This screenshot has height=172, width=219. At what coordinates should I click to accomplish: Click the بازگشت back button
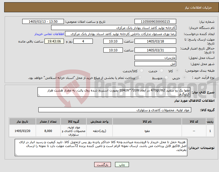click(103, 164)
